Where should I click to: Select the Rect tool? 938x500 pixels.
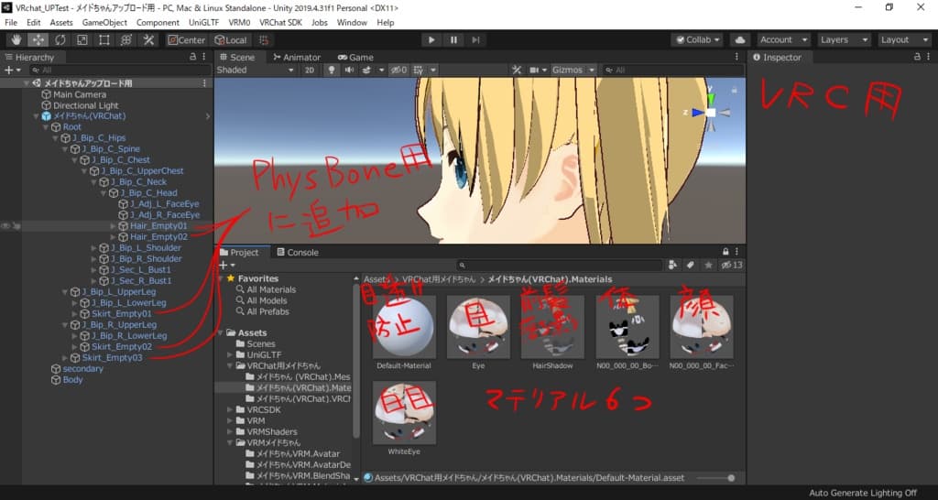(x=104, y=40)
